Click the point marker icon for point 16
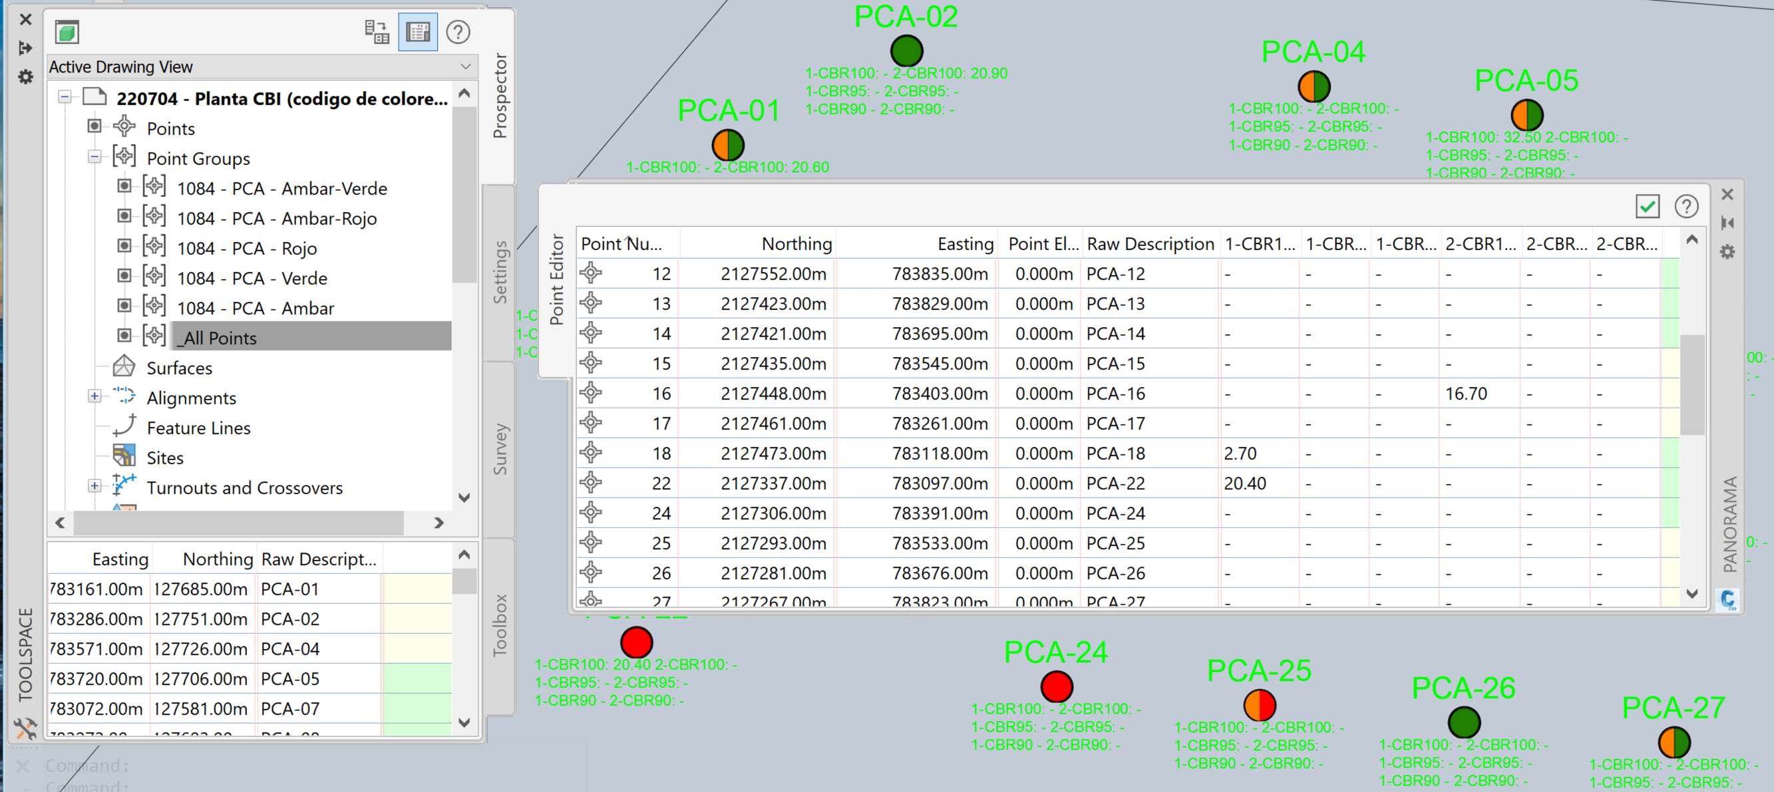 pos(590,393)
